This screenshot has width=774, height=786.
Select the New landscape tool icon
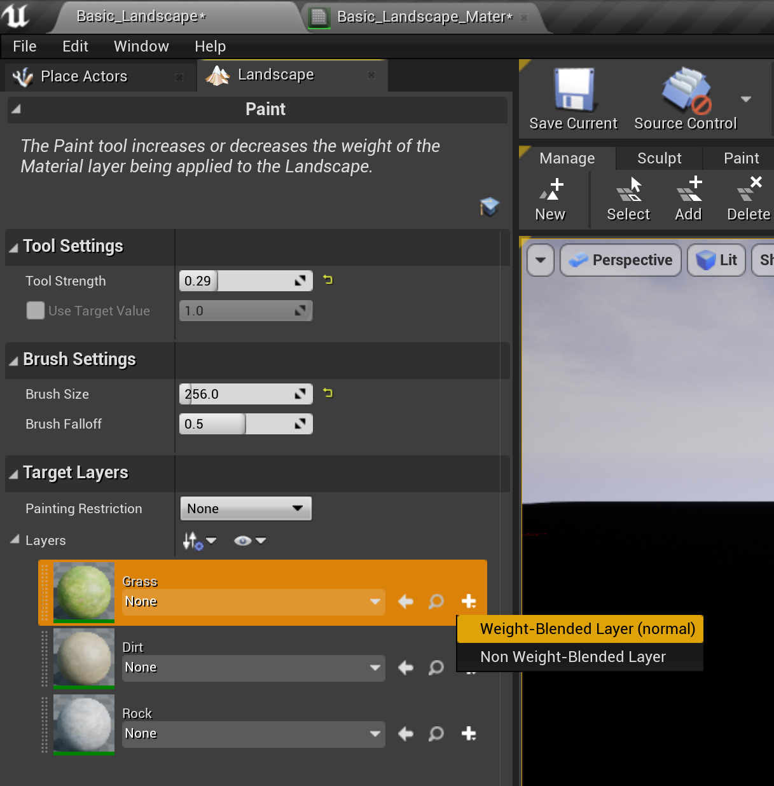tap(551, 198)
